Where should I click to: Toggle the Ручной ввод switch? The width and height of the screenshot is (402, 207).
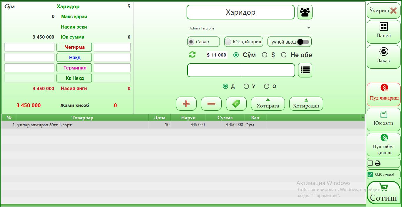pyautogui.click(x=303, y=42)
